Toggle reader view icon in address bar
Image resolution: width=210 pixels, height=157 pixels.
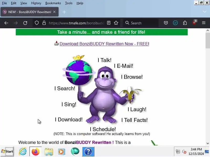(x=109, y=23)
